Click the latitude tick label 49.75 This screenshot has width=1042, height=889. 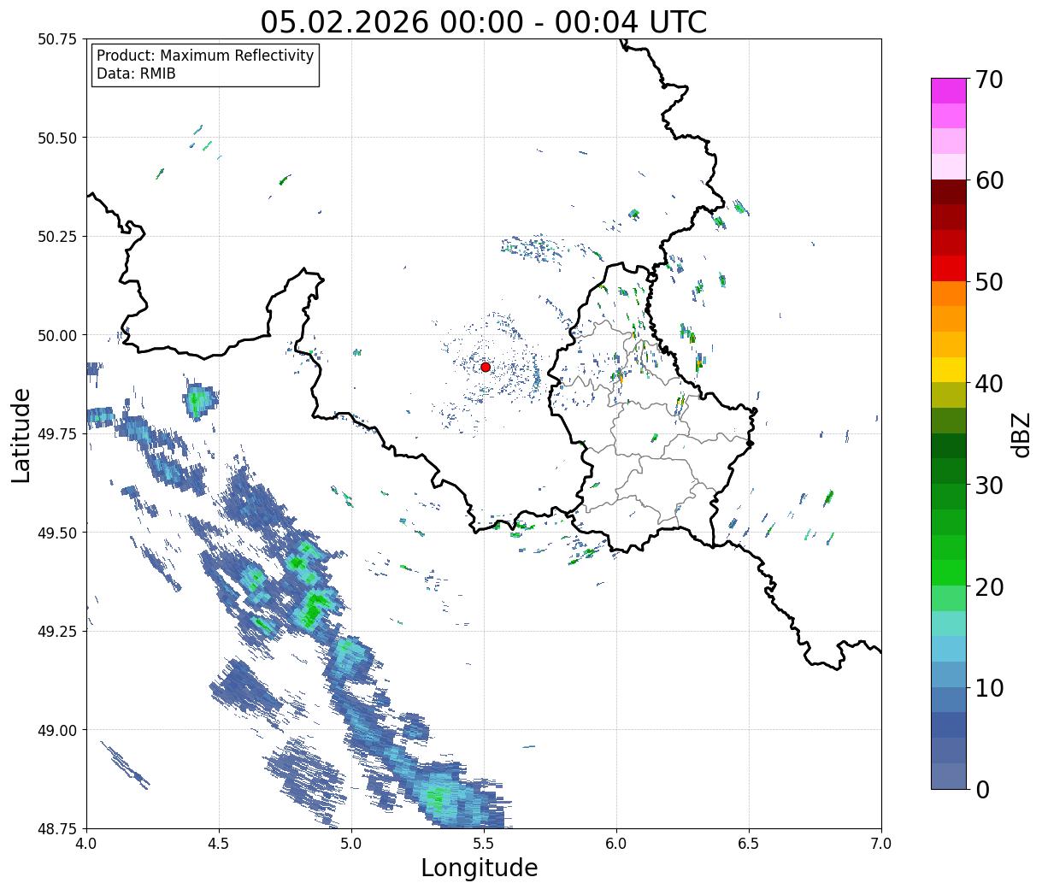click(58, 434)
